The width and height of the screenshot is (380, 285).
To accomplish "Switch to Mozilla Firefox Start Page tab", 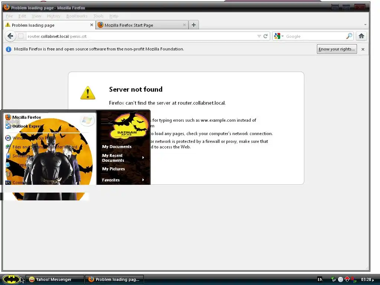I will point(142,25).
